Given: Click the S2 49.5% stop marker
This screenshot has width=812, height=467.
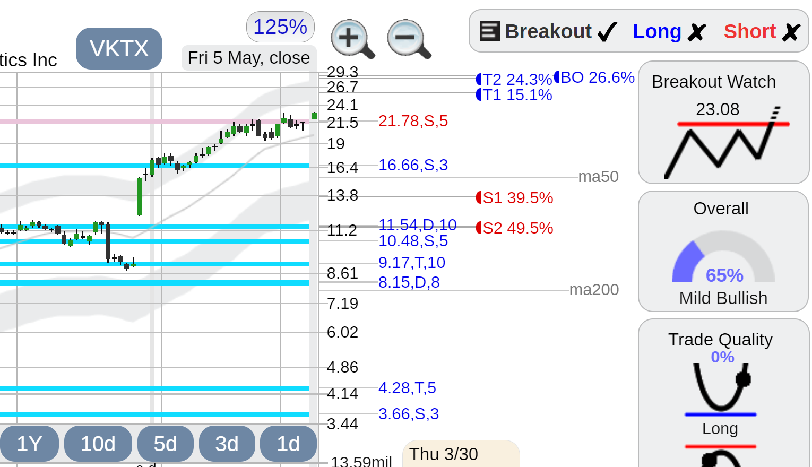Looking at the screenshot, I should tap(515, 228).
